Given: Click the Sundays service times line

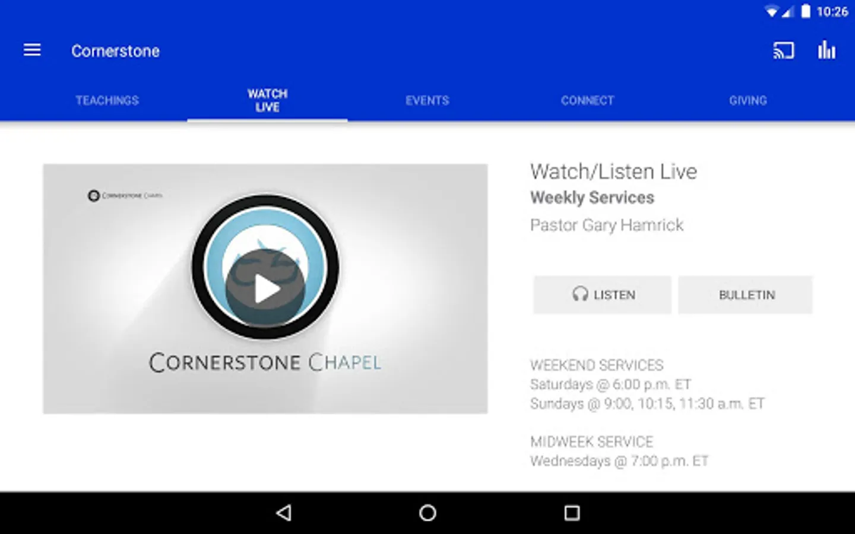Looking at the screenshot, I should (647, 403).
